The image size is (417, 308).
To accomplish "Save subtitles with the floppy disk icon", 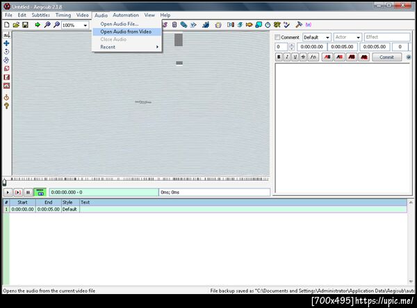I will pyautogui.click(x=25, y=25).
